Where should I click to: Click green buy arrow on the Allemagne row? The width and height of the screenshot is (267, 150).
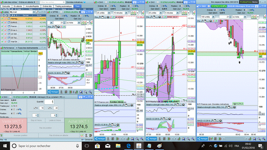tap(2, 19)
